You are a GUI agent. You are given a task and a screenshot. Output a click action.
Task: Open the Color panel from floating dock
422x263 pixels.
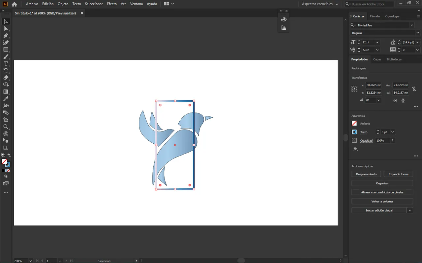(x=284, y=19)
